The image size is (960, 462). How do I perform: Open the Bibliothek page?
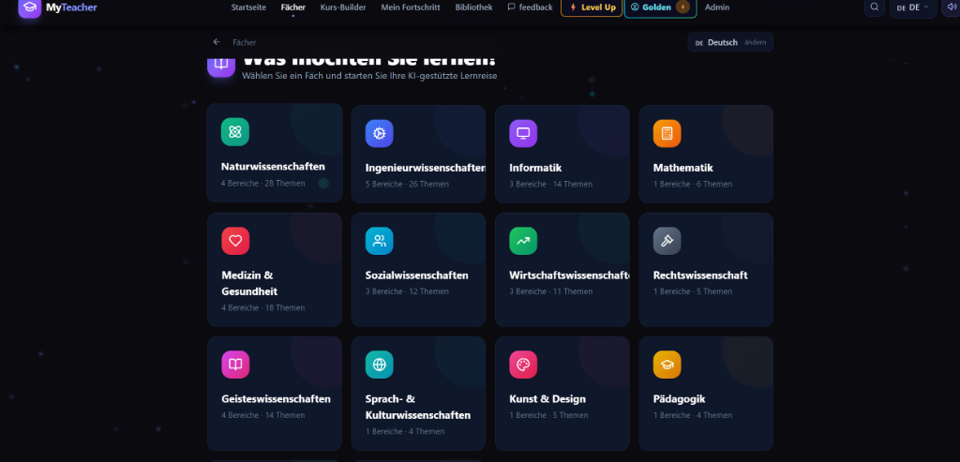point(473,7)
